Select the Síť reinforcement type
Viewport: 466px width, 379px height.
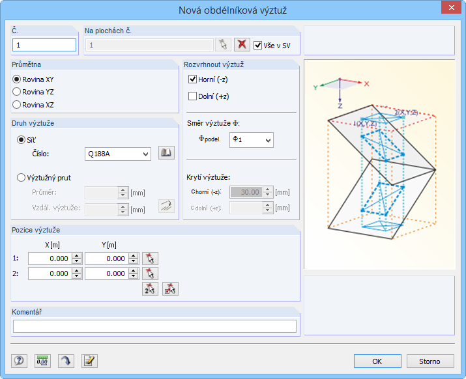(21, 140)
